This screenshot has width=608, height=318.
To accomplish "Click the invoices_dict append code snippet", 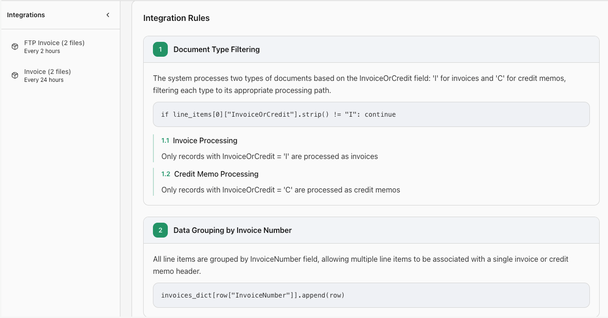I will click(253, 295).
